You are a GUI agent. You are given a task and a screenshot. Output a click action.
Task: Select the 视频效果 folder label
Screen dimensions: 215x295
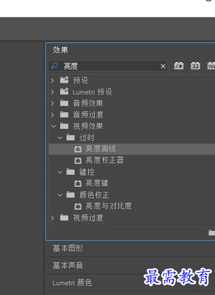click(88, 127)
